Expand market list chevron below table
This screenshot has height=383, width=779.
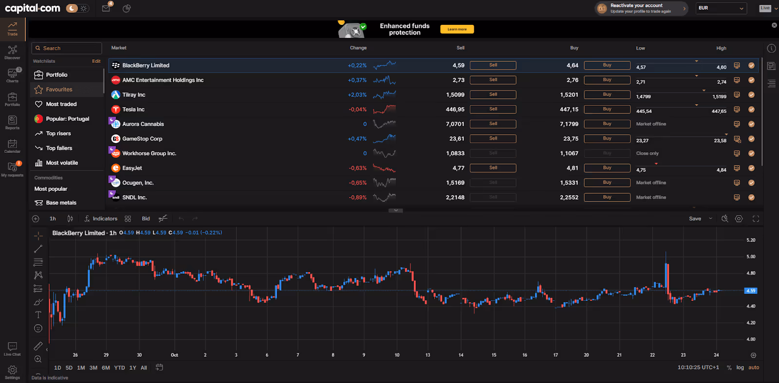click(396, 210)
